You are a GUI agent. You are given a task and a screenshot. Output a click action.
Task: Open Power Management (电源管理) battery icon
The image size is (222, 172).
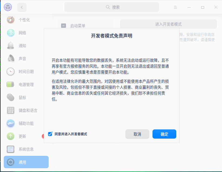coord(10,84)
